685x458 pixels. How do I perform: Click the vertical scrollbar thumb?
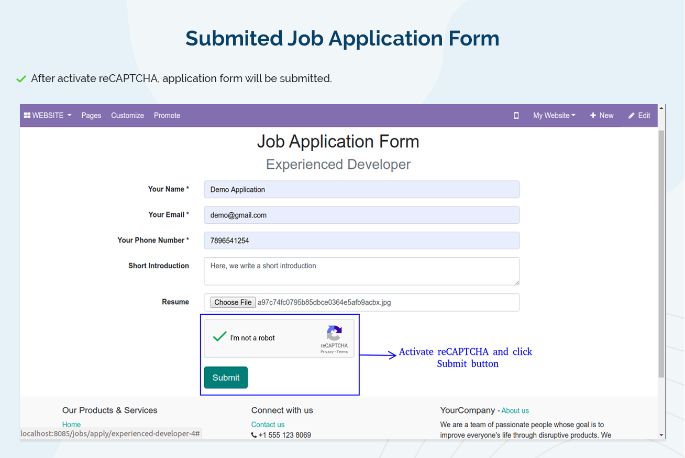tap(661, 254)
